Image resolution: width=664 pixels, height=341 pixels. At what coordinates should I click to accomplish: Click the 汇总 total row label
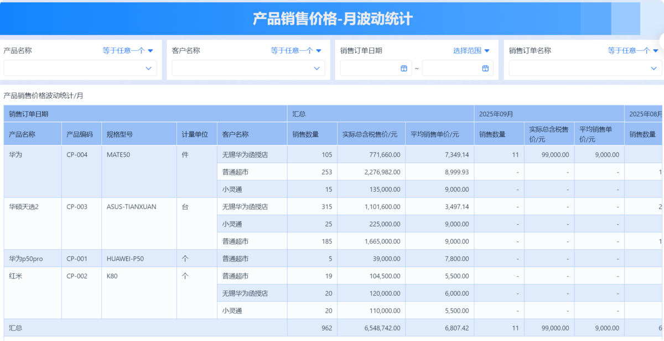click(x=15, y=328)
